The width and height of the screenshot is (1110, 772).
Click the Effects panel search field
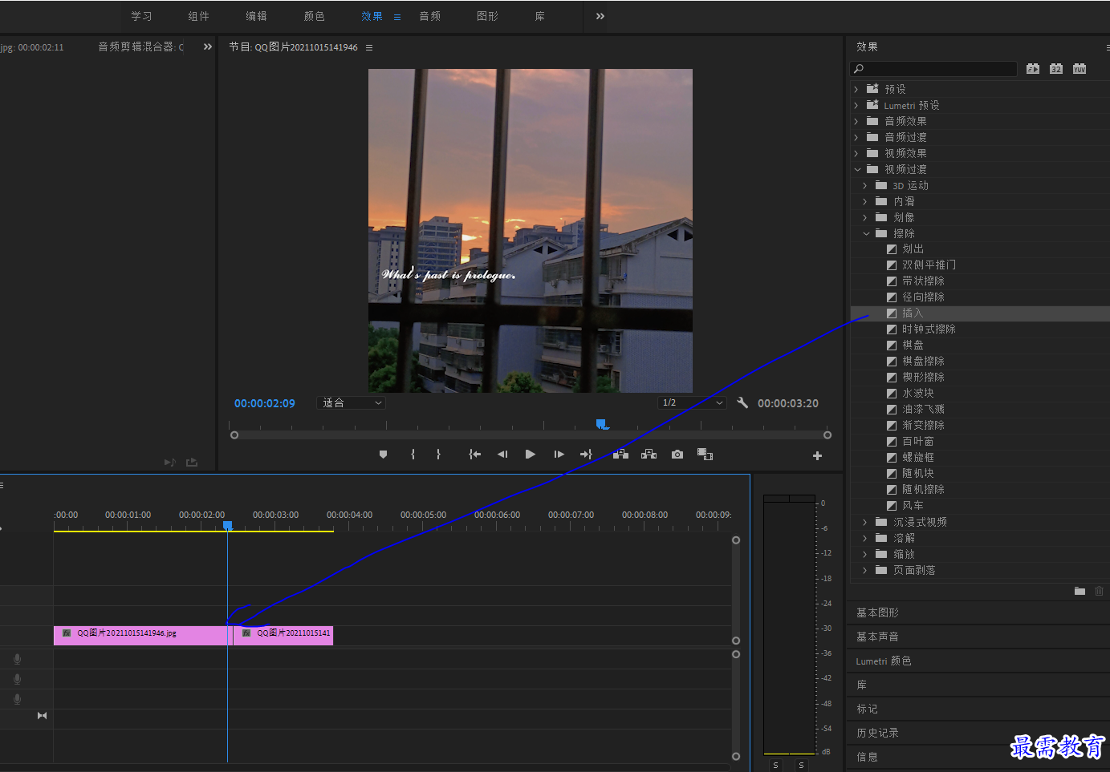tap(934, 69)
